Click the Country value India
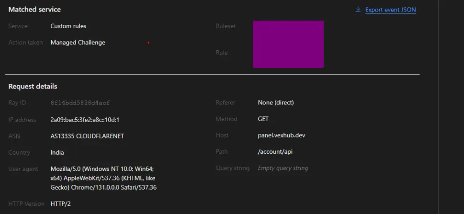This screenshot has height=214, width=464. coord(57,153)
